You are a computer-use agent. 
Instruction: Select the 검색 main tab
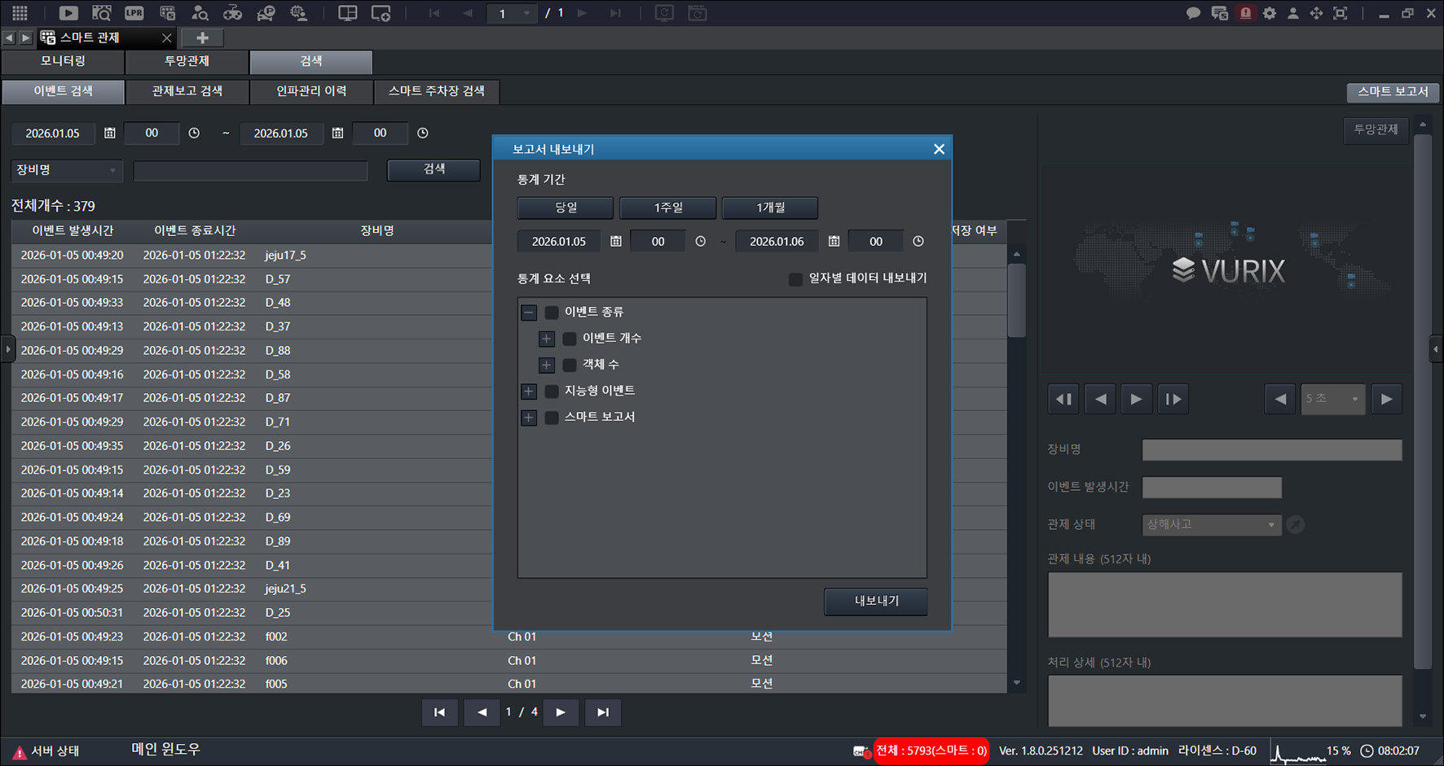click(311, 61)
